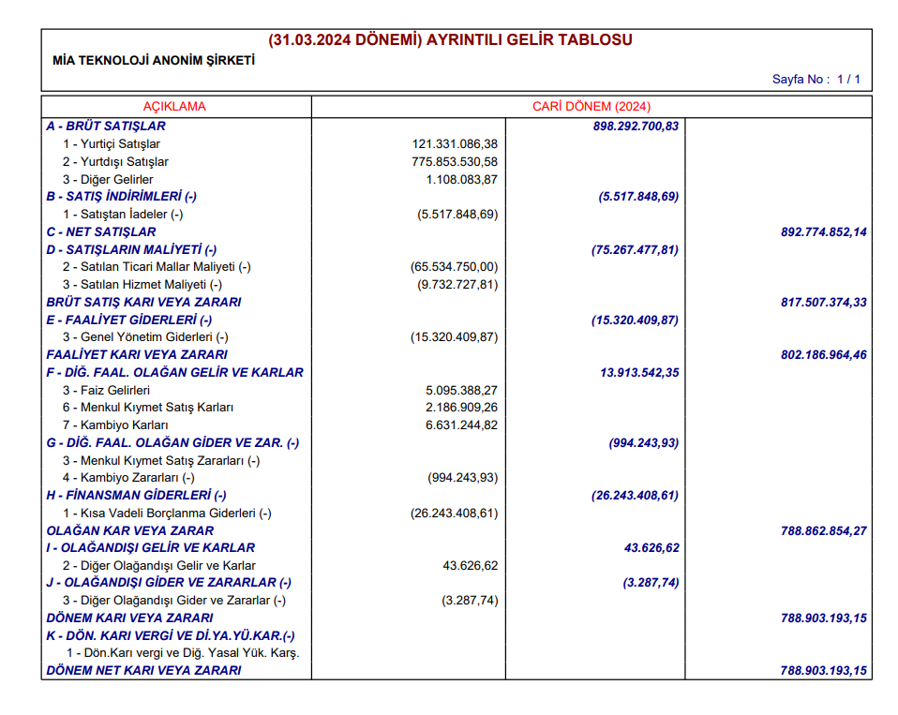898x715 pixels.
Task: Click the amount (65.534.750,00)
Action: coord(454,267)
